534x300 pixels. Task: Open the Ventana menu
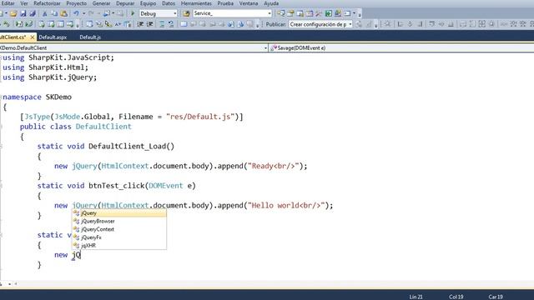click(249, 3)
